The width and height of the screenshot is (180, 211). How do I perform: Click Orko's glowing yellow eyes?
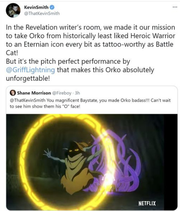pyautogui.click(x=73, y=150)
